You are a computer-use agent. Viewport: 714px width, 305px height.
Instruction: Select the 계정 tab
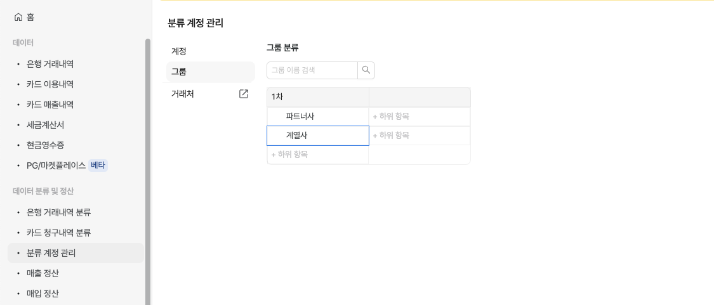(x=179, y=51)
